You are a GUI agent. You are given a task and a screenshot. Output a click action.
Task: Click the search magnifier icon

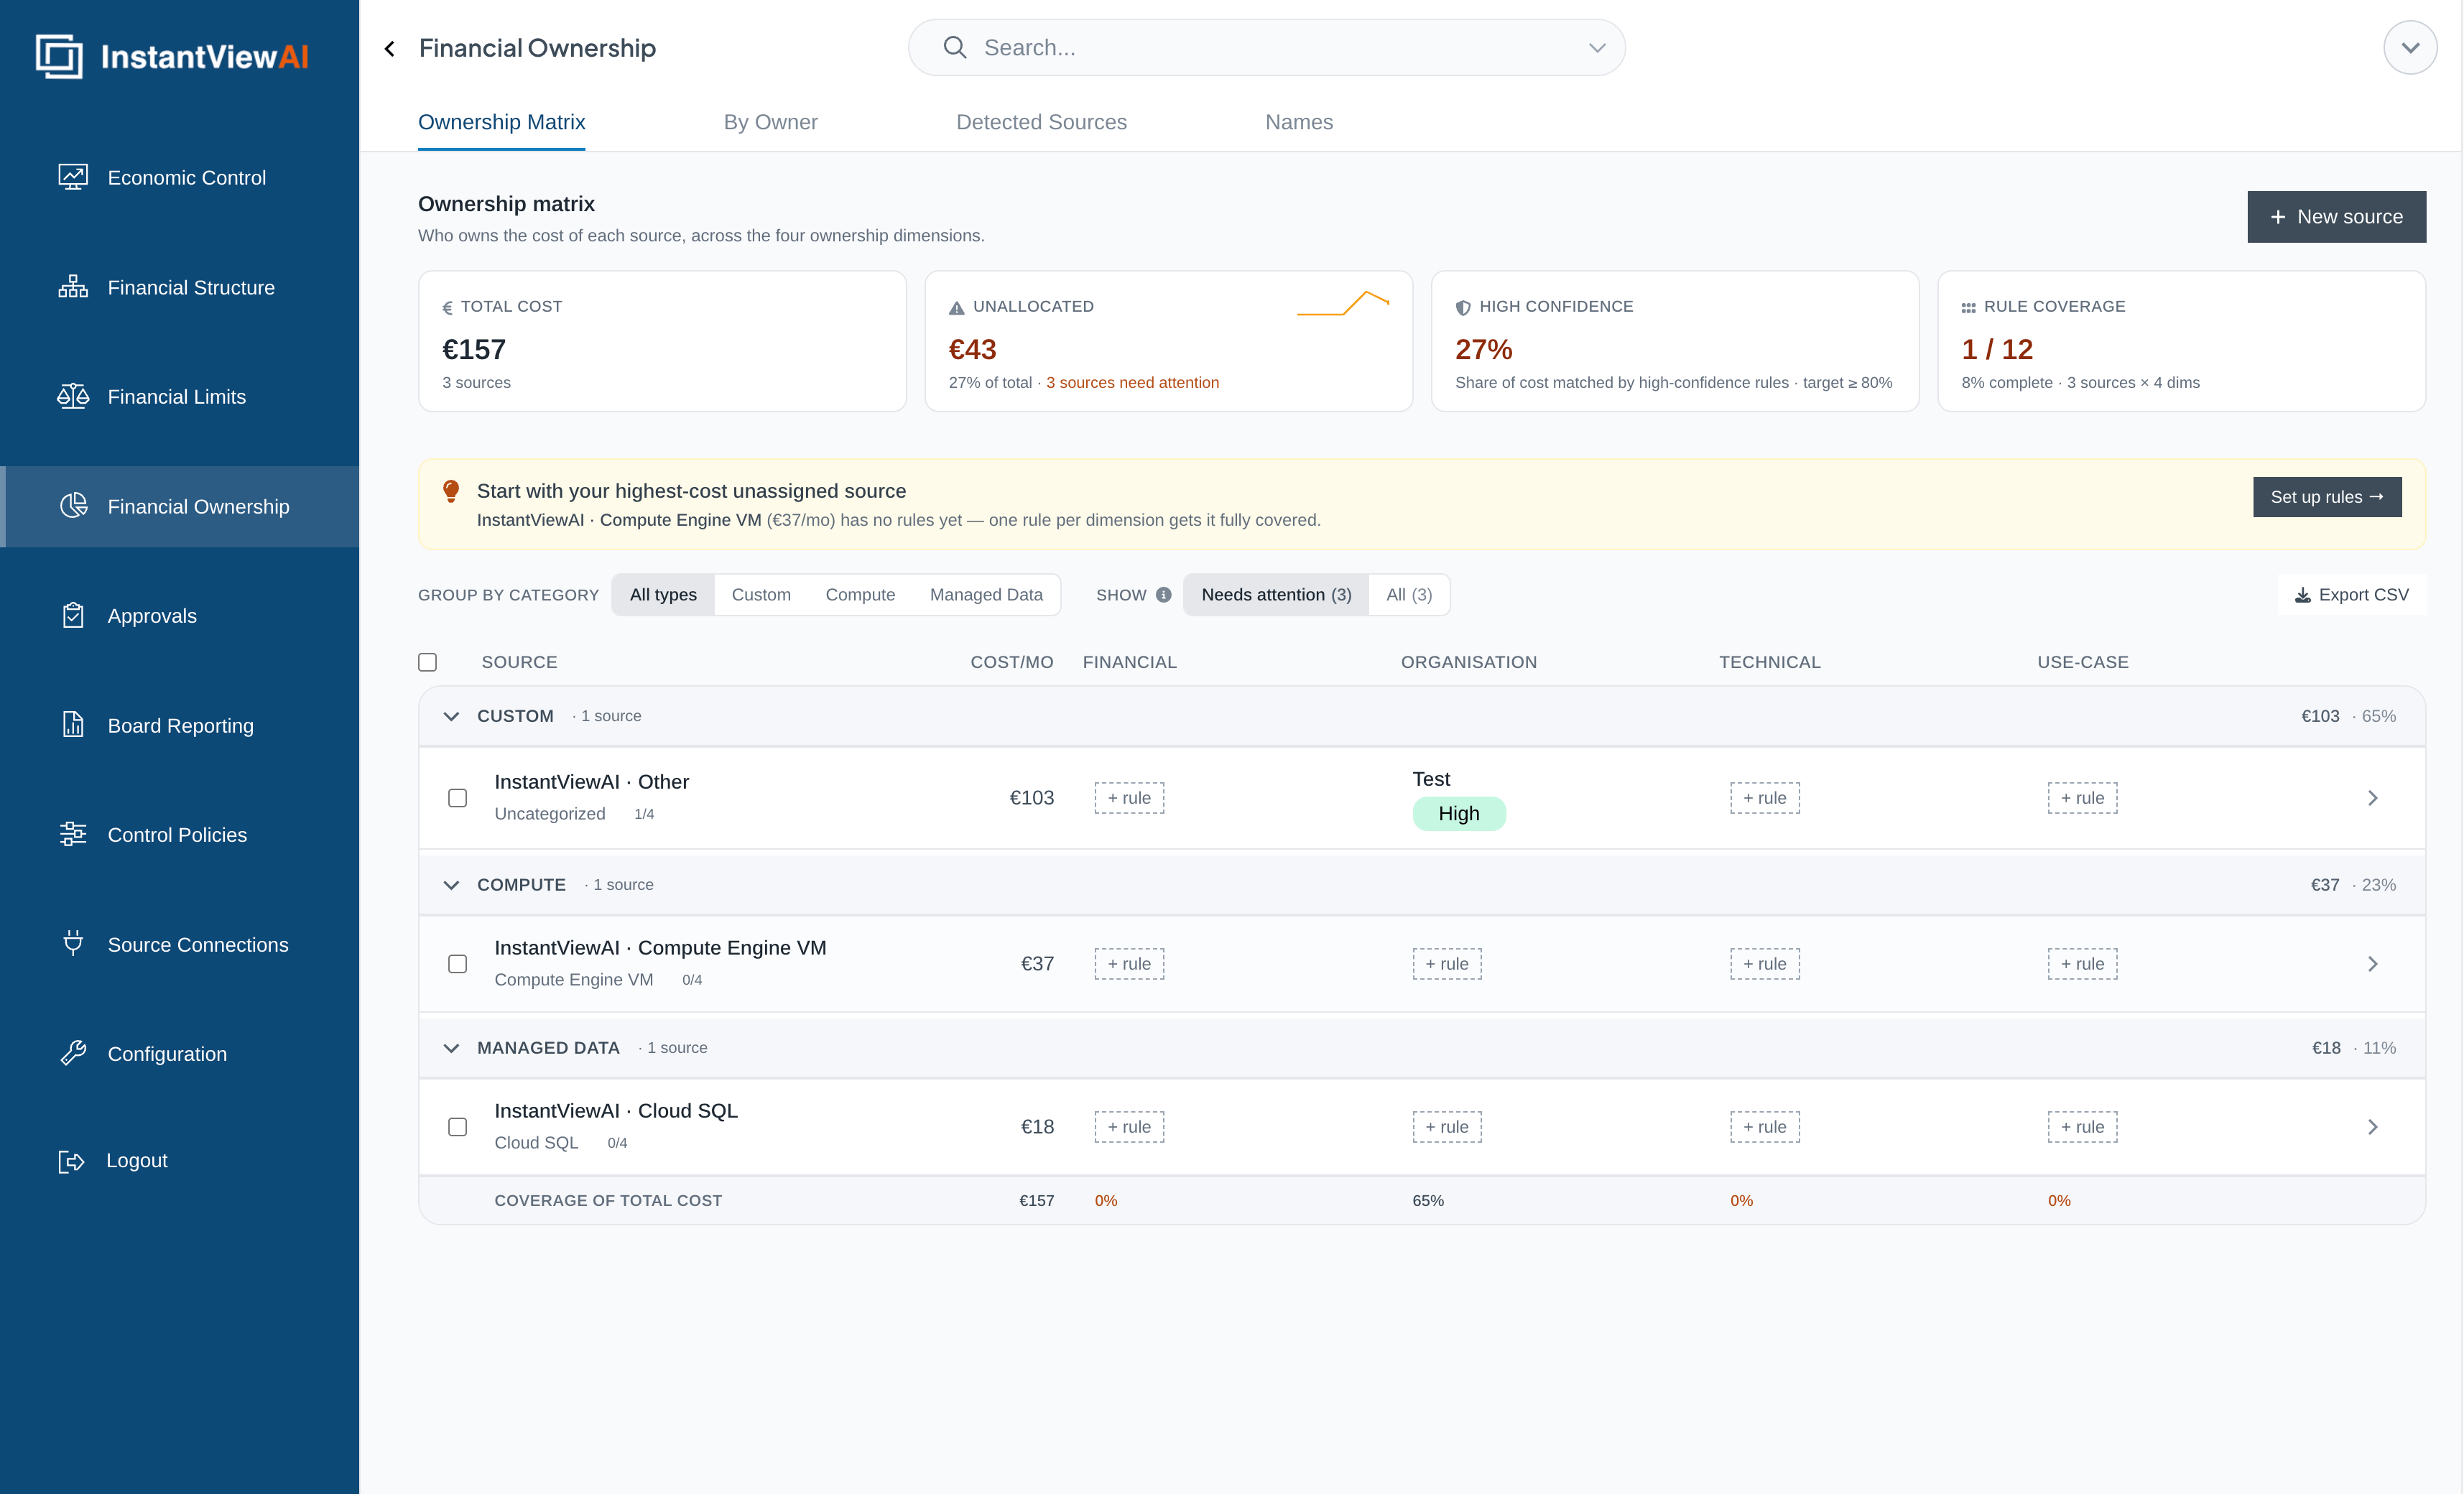tap(955, 47)
